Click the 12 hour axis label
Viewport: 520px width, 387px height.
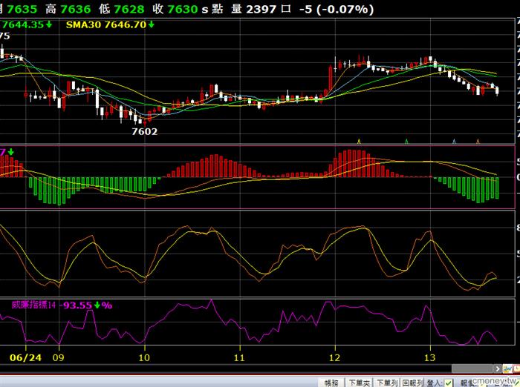click(x=334, y=357)
